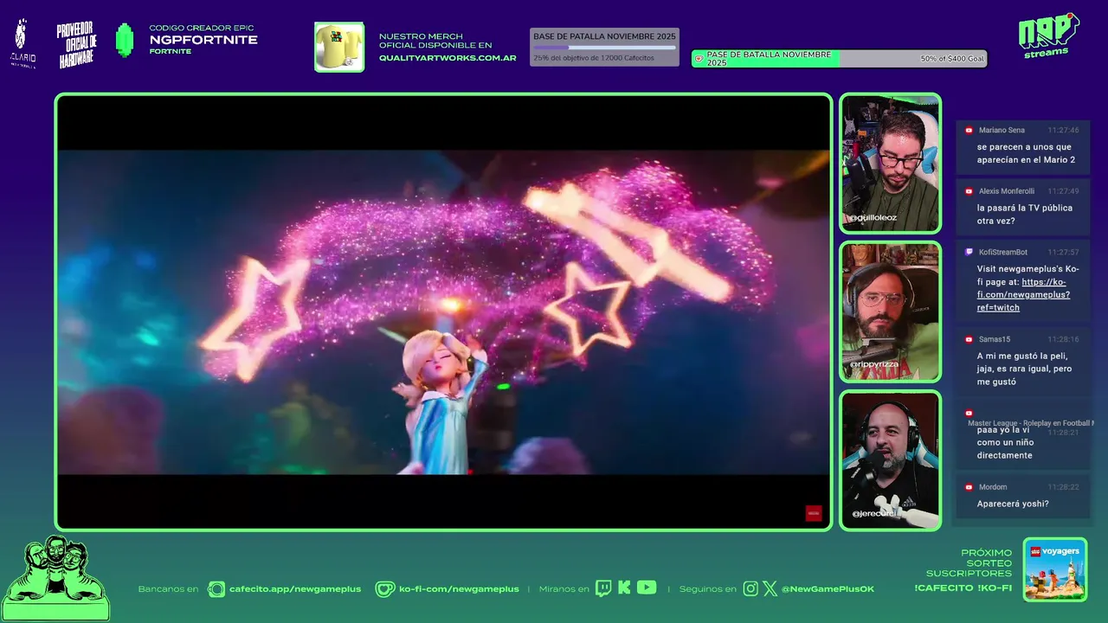Open the @NewGamePlusOK handle

pyautogui.click(x=828, y=589)
